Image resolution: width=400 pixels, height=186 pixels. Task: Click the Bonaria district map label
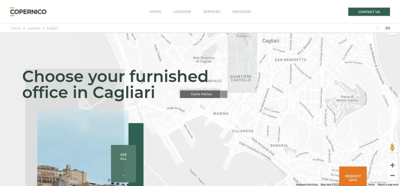tap(279, 145)
